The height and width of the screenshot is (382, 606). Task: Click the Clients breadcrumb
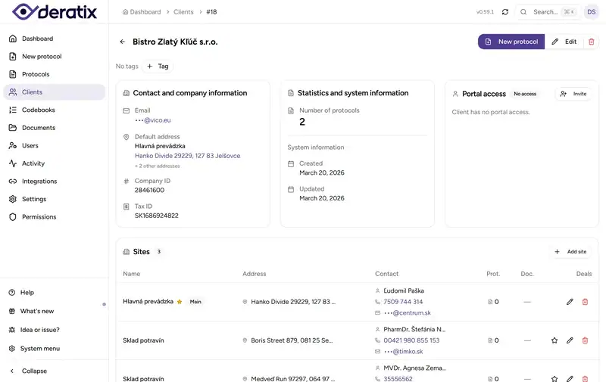[x=183, y=12]
